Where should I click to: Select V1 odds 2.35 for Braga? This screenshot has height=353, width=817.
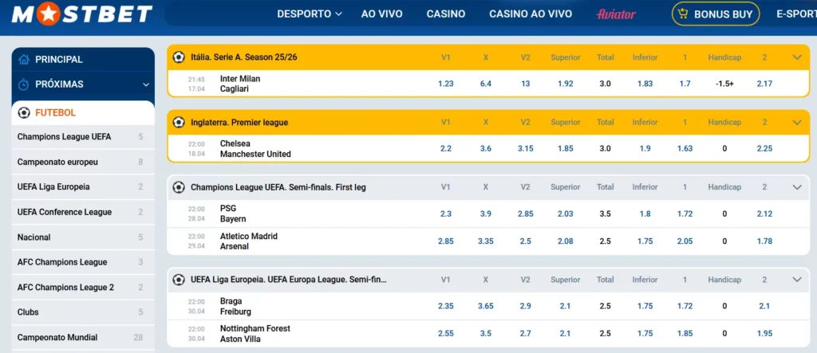pos(445,307)
